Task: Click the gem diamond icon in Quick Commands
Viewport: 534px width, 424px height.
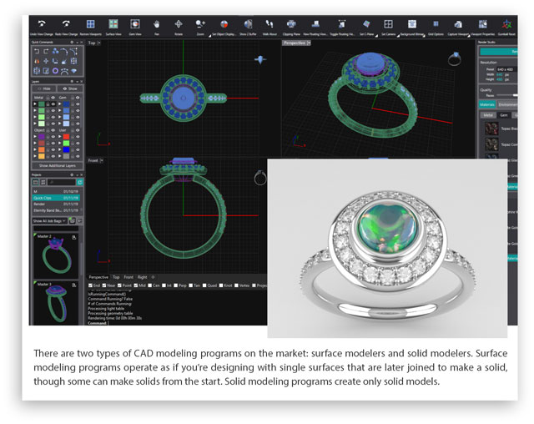Action: click(74, 71)
